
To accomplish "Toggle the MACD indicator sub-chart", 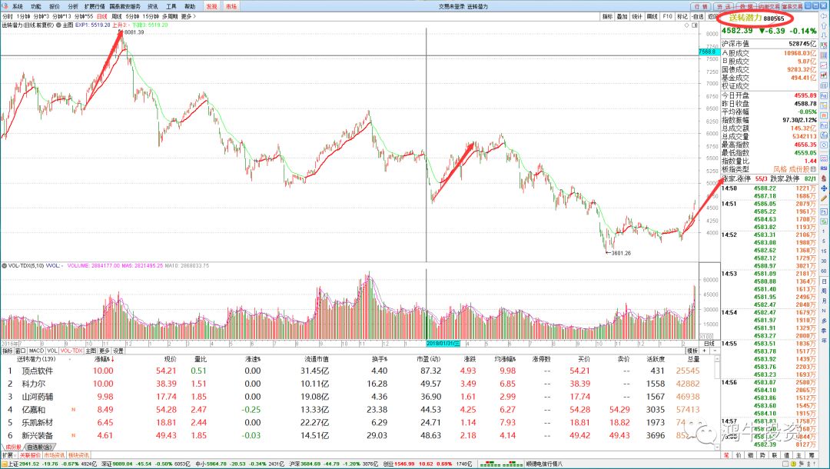I will 38,350.
